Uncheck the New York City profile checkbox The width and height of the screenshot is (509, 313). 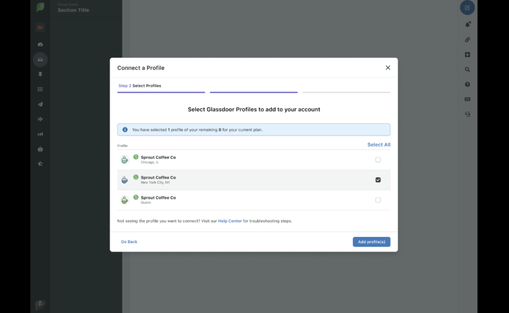[x=378, y=180]
